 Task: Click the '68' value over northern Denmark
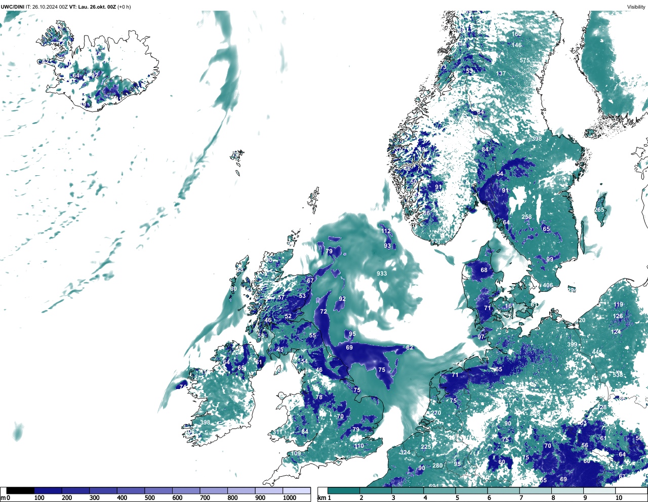(484, 270)
